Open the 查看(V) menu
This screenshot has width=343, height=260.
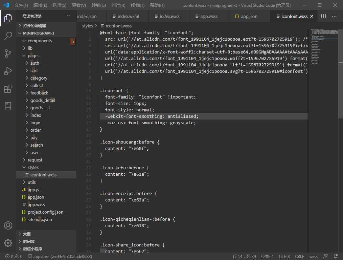coord(79,5)
